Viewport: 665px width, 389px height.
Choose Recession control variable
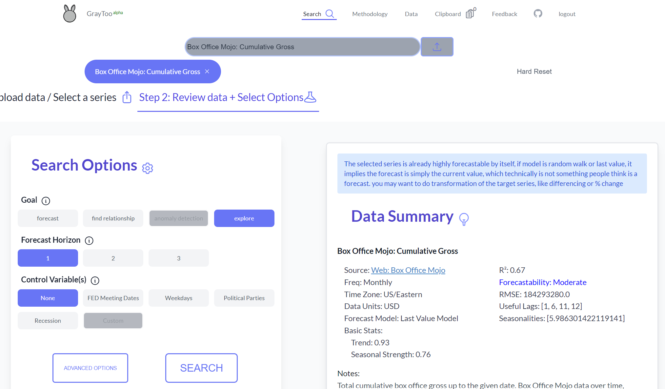click(48, 320)
